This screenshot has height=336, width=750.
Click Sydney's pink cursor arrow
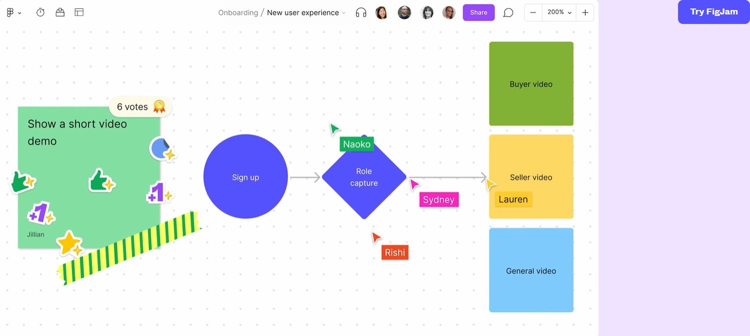click(415, 184)
